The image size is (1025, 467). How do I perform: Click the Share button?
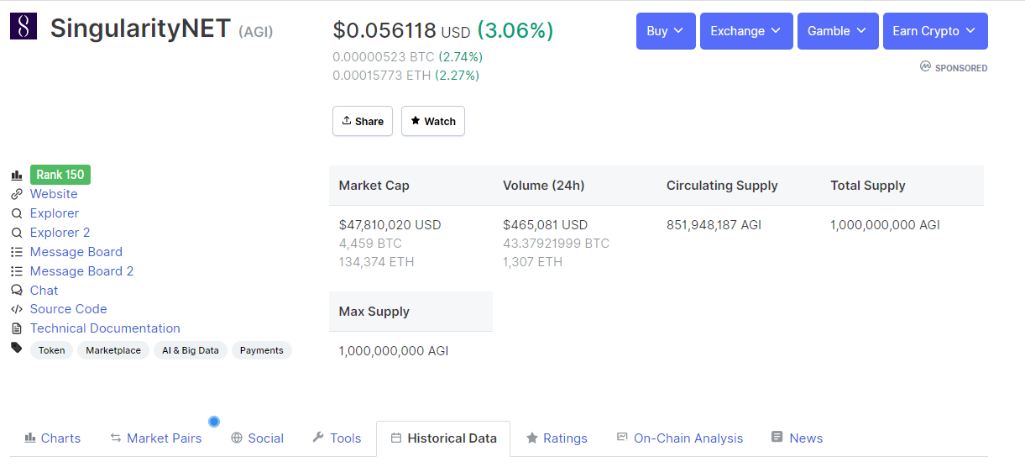(363, 121)
